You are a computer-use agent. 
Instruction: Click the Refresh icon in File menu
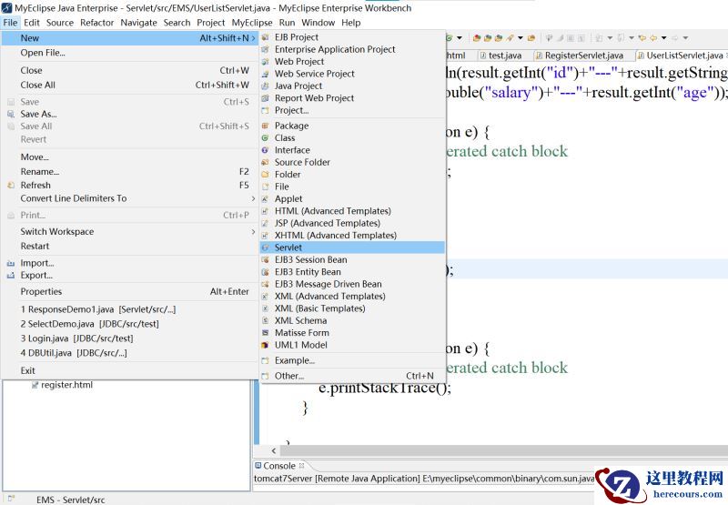tap(11, 186)
